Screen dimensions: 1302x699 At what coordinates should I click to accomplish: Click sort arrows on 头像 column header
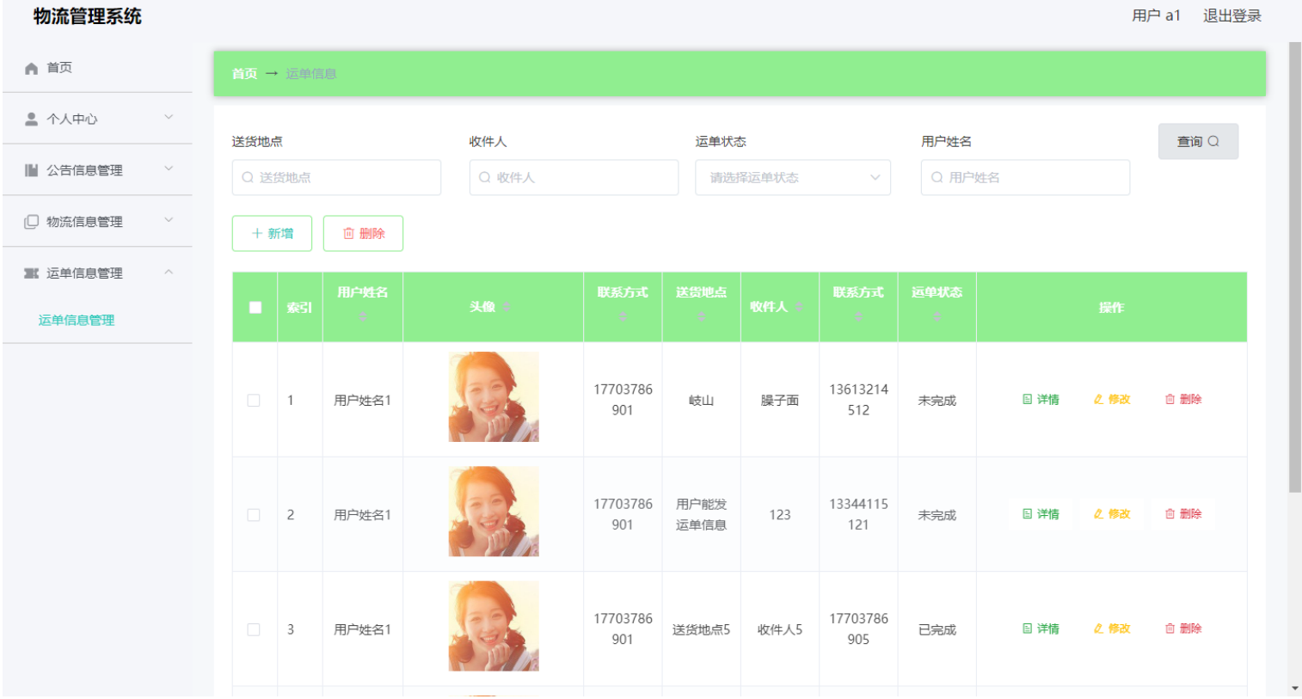[507, 308]
